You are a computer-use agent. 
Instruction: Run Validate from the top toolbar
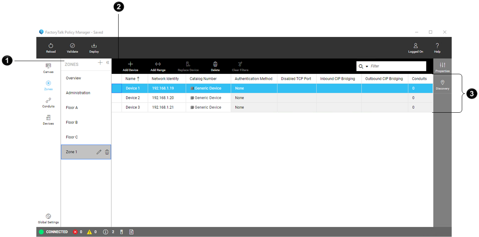tap(72, 46)
